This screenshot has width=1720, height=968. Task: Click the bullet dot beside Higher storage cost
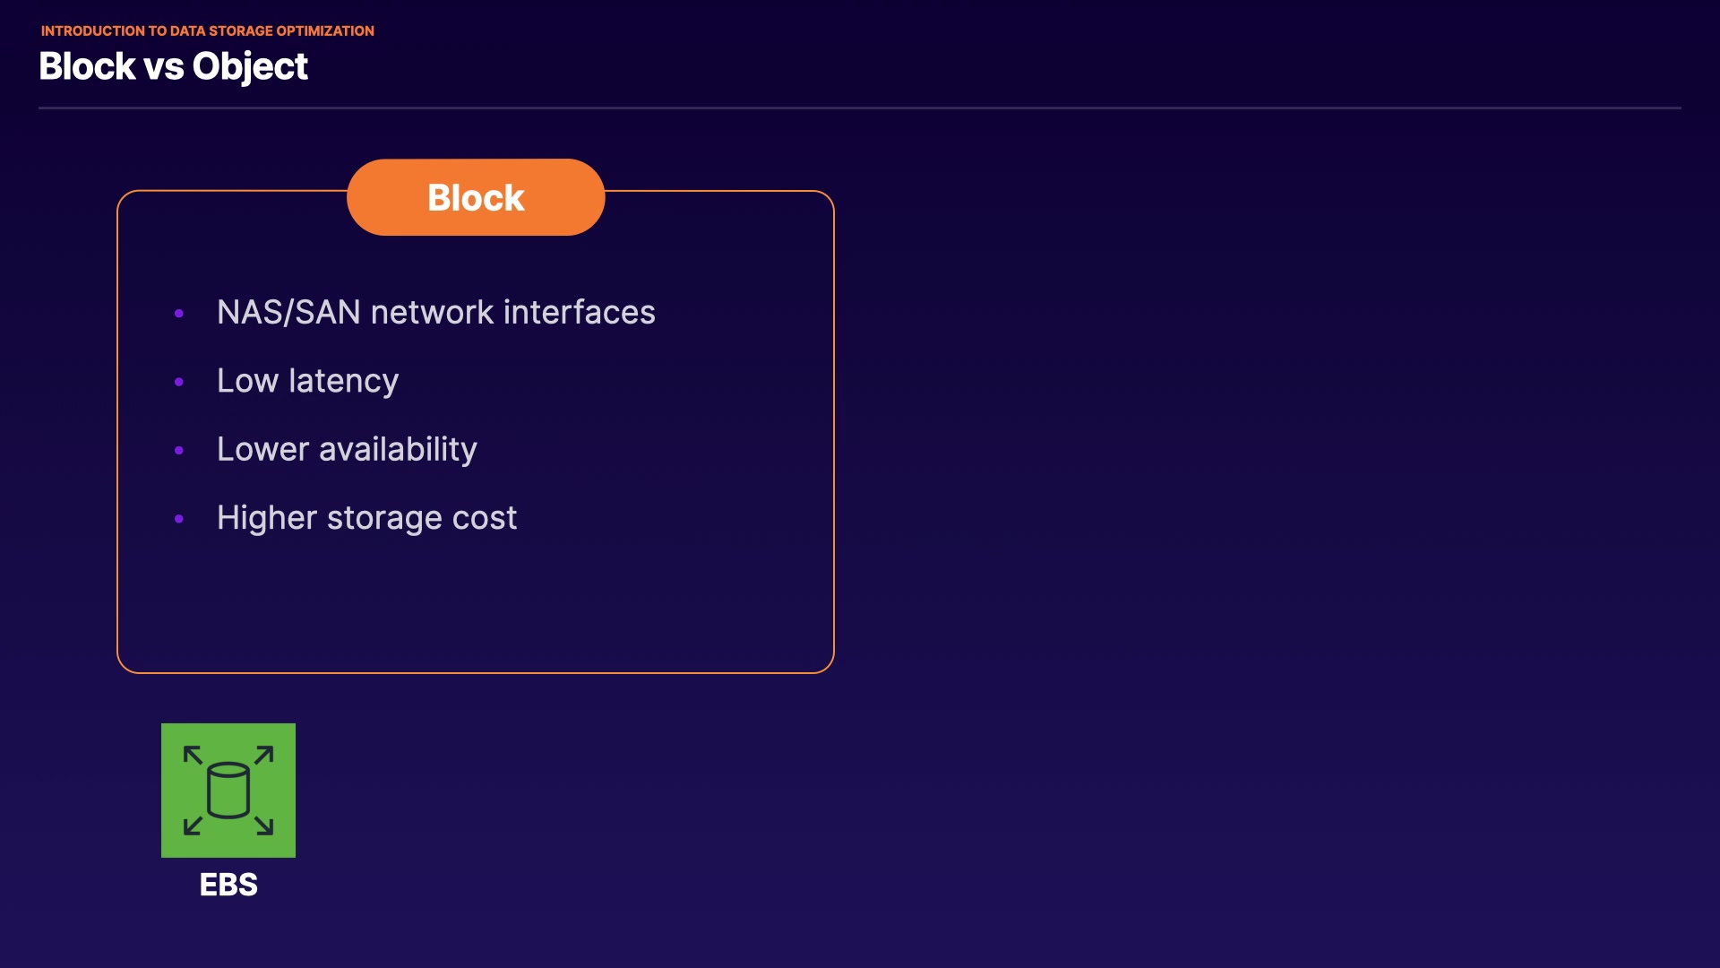pyautogui.click(x=179, y=519)
